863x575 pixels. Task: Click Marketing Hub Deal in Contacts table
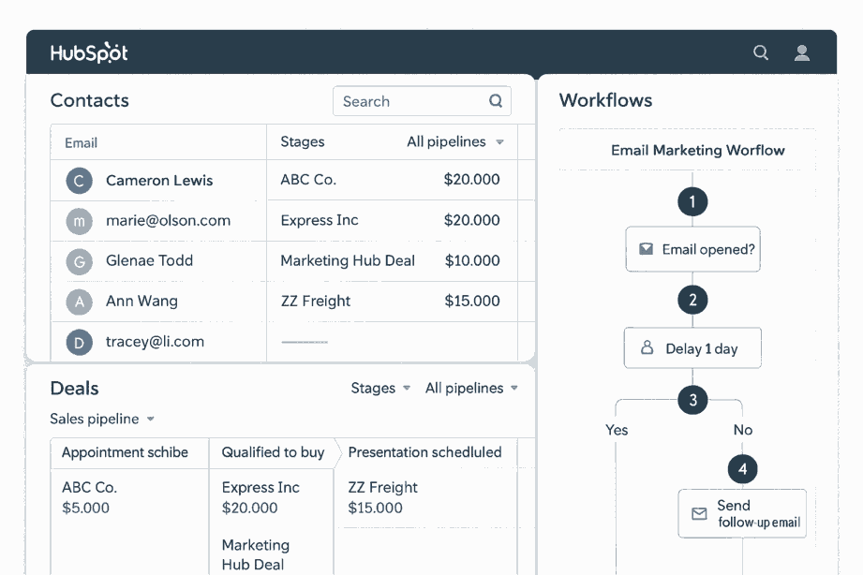348,261
